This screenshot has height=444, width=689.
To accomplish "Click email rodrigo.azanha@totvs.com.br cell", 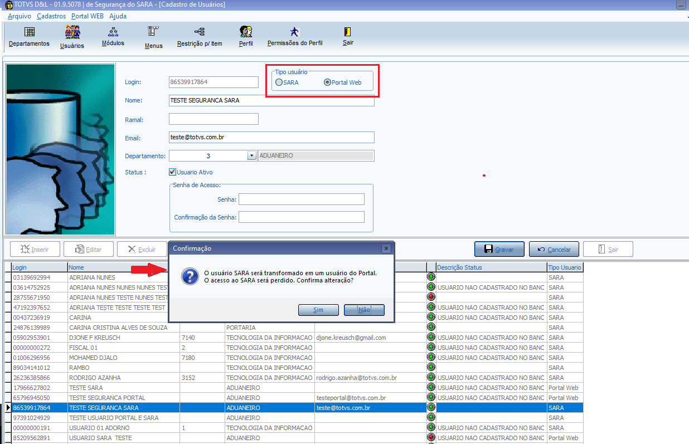I will (x=371, y=378).
